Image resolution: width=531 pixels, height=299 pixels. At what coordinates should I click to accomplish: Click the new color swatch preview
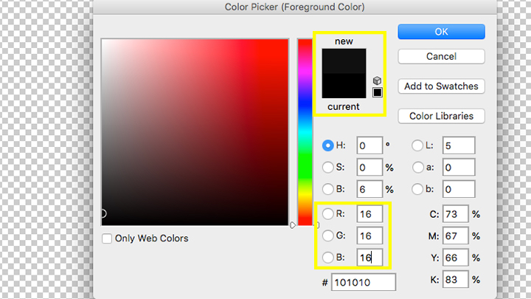tap(344, 61)
